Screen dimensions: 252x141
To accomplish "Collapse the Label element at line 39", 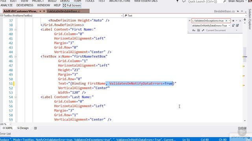I will [x=16, y=30].
